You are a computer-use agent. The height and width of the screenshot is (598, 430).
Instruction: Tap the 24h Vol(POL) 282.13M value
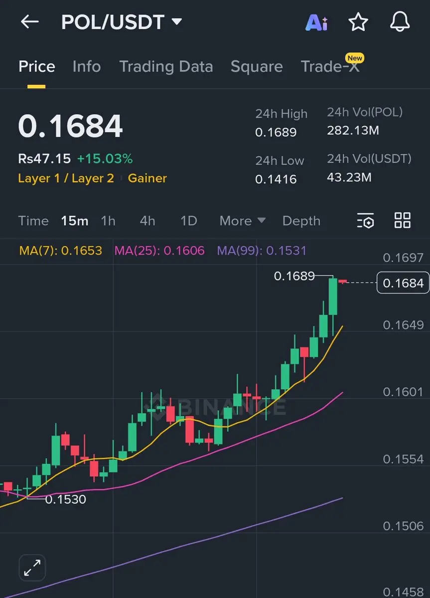353,131
